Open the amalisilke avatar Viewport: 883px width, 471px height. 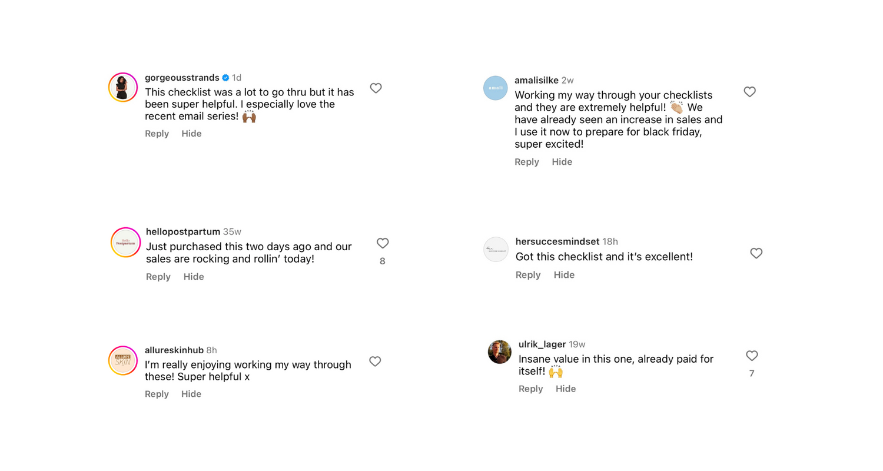(496, 88)
